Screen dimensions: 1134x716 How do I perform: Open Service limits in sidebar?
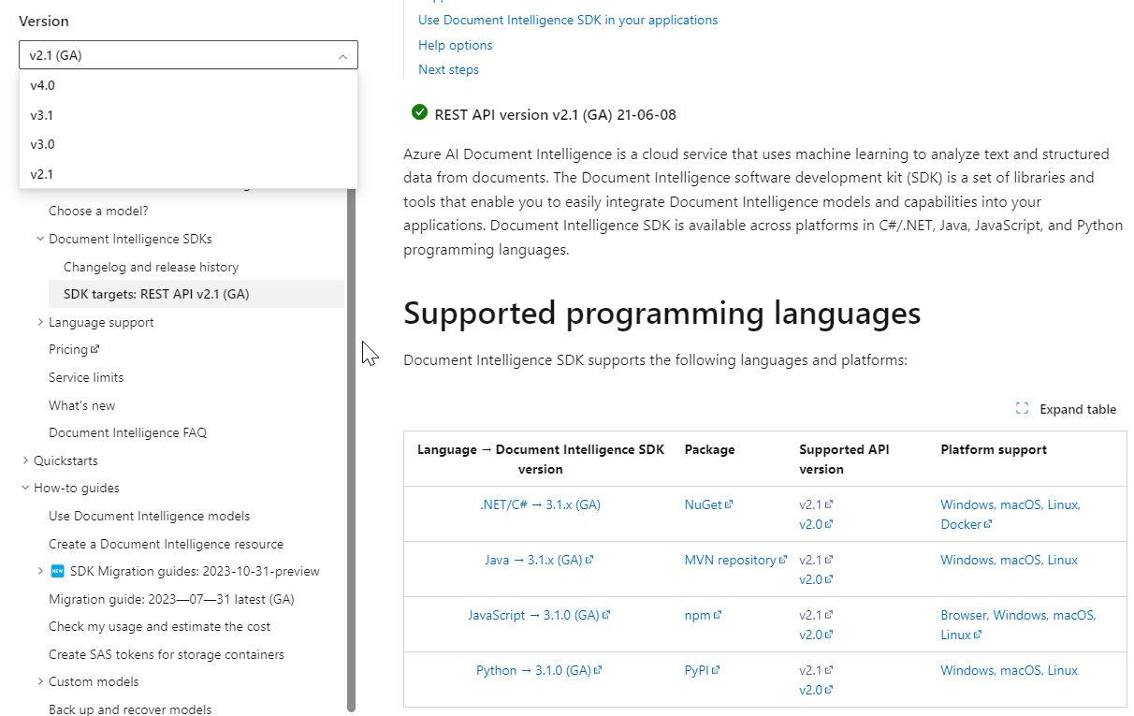[x=86, y=377]
